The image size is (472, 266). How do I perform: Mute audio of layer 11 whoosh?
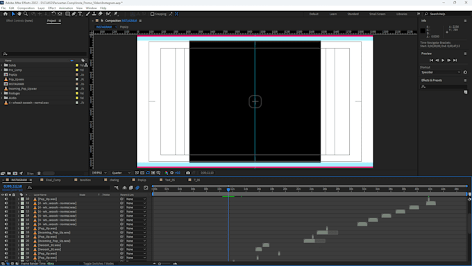coord(6,203)
